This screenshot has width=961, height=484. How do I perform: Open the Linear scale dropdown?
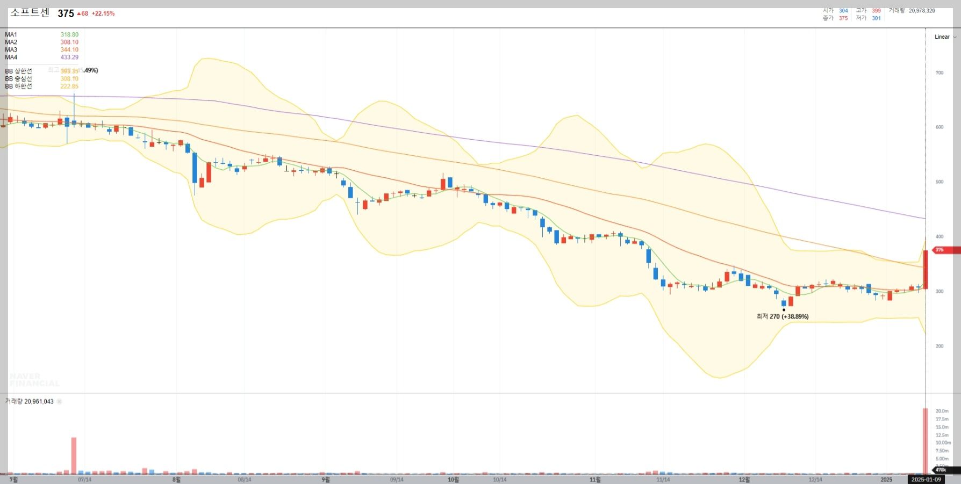[x=945, y=37]
